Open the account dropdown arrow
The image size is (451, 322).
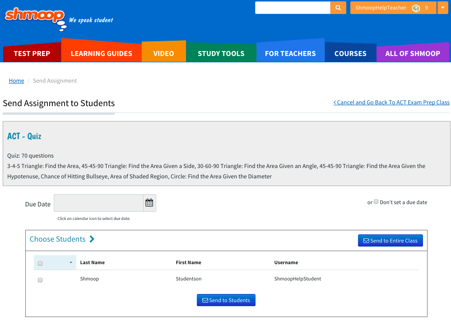(x=443, y=8)
